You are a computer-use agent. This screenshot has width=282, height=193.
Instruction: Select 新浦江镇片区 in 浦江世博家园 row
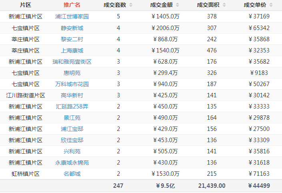point(25,16)
